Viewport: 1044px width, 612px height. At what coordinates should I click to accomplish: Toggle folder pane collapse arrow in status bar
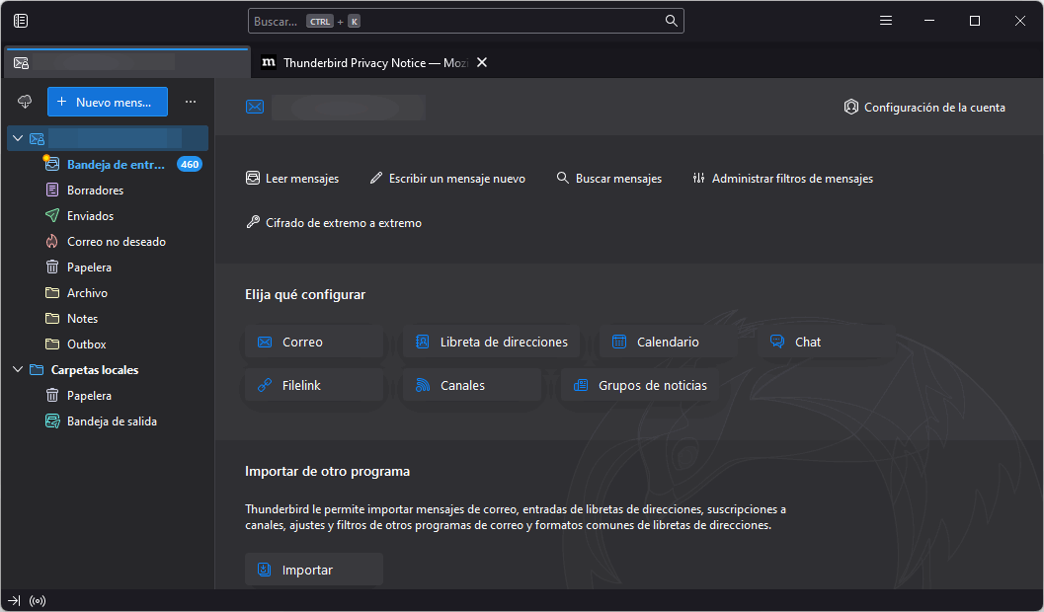(14, 600)
